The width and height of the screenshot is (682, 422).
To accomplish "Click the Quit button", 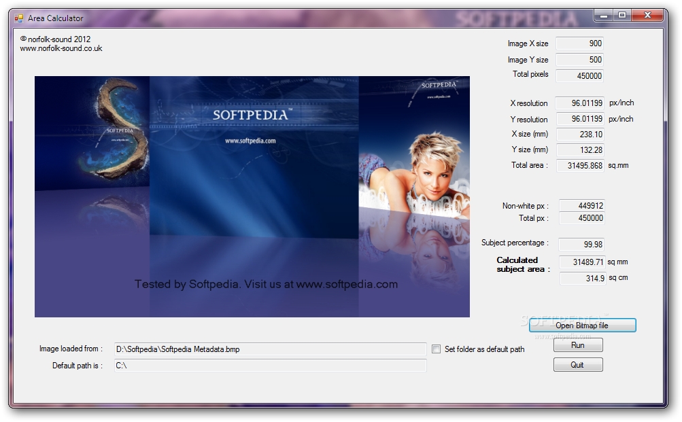I will (x=578, y=365).
